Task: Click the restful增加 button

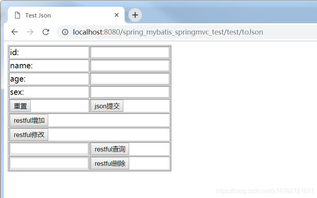Action: tap(29, 120)
